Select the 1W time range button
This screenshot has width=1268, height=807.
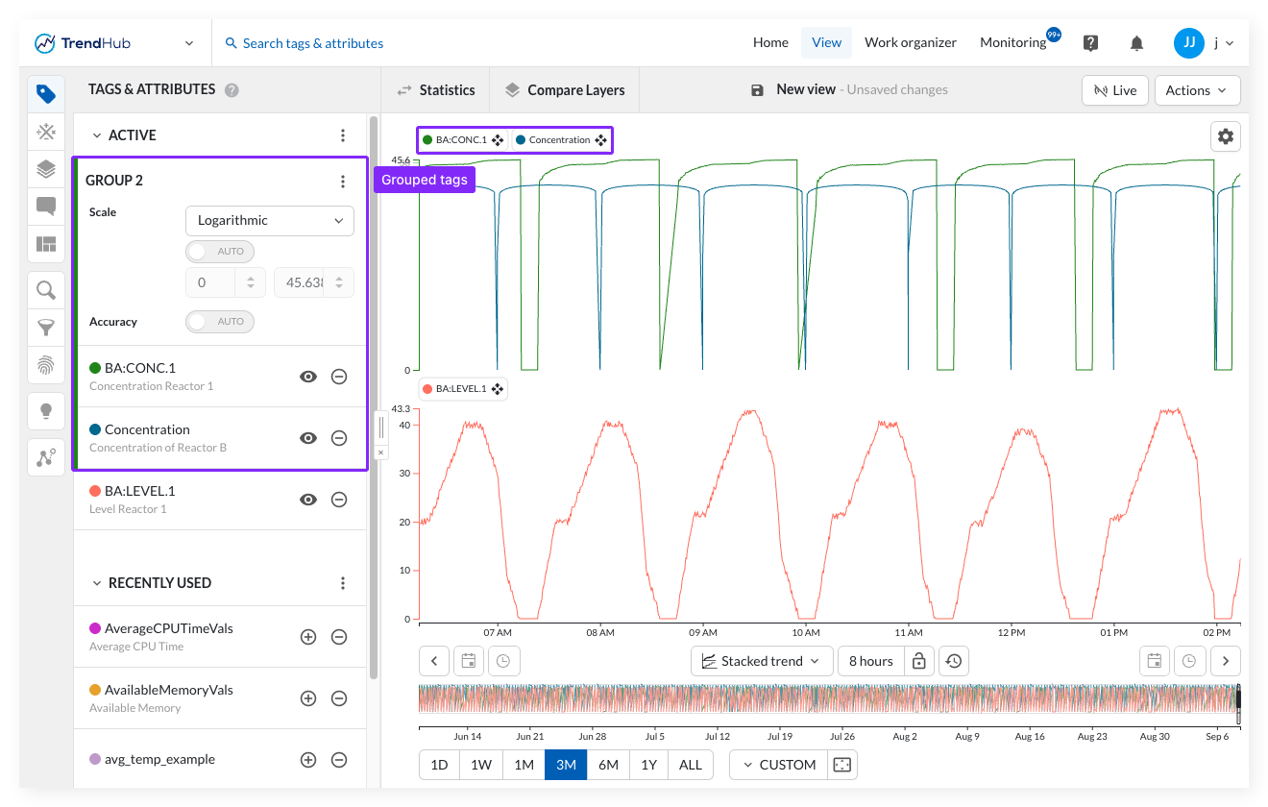pos(481,765)
